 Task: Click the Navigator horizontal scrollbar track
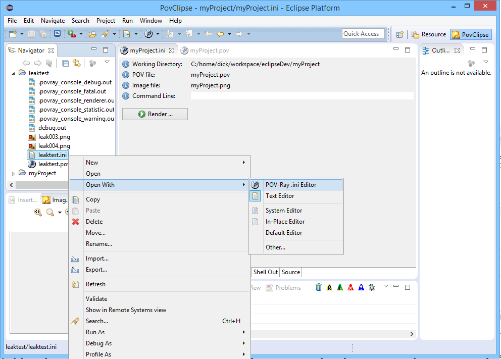pyautogui.click(x=41, y=185)
